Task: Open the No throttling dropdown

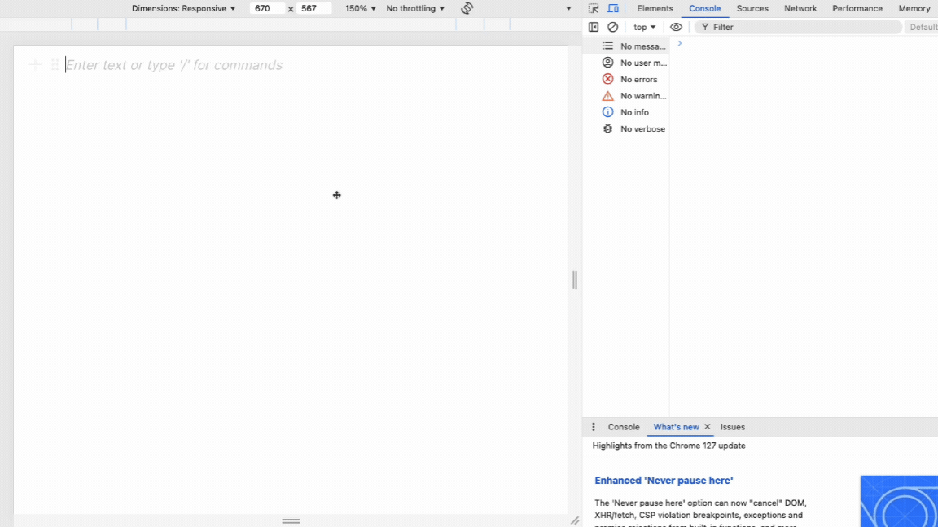Action: click(415, 8)
